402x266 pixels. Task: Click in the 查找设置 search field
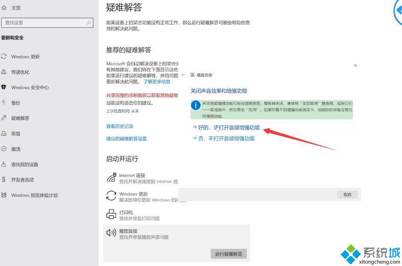[x=44, y=23]
